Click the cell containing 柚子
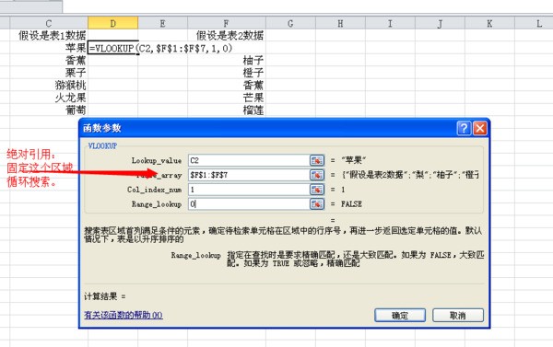 click(x=227, y=60)
